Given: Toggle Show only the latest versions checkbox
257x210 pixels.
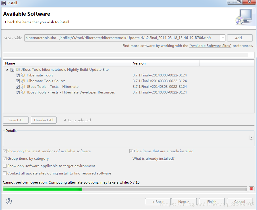Looking at the screenshot, I should click(x=5, y=151).
